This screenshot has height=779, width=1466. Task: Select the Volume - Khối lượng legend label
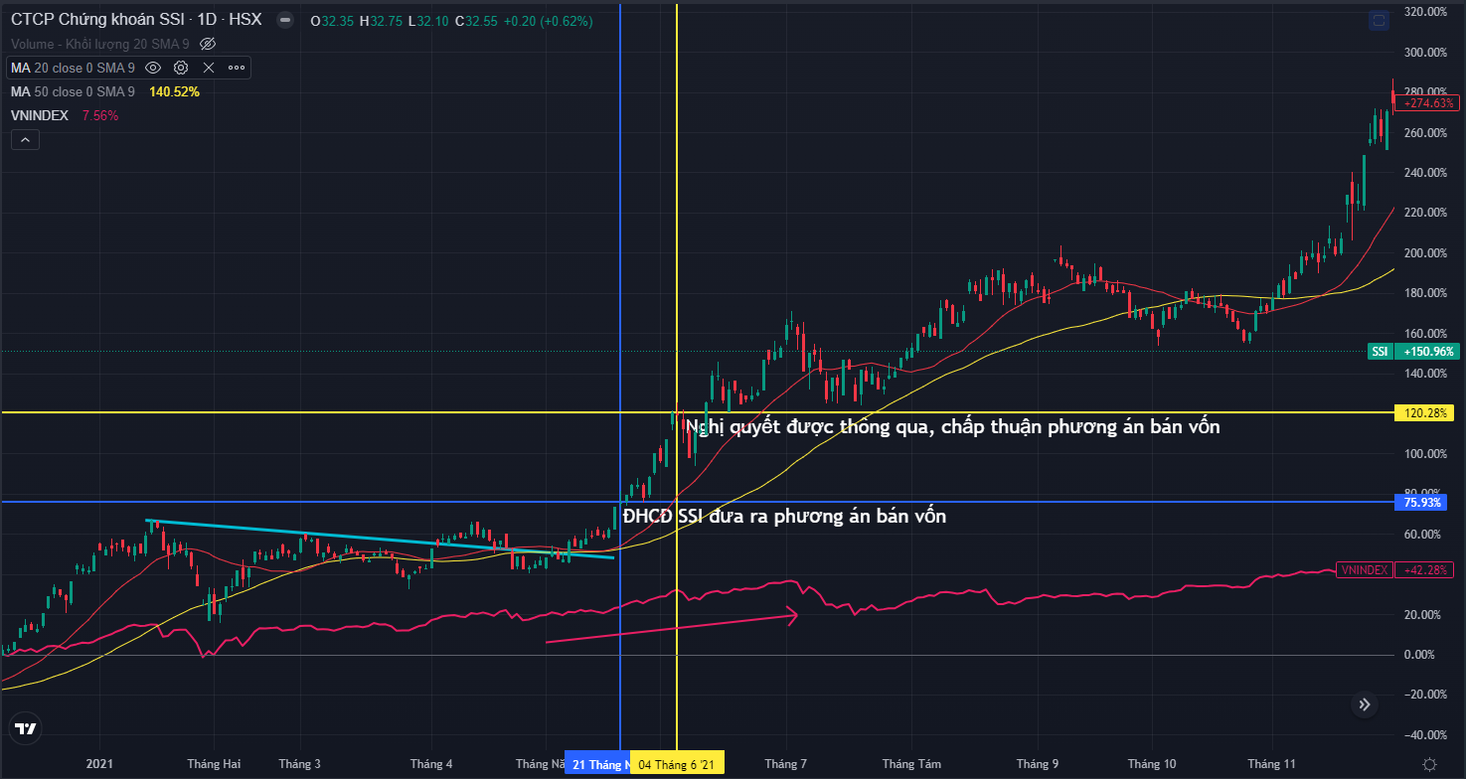point(100,44)
